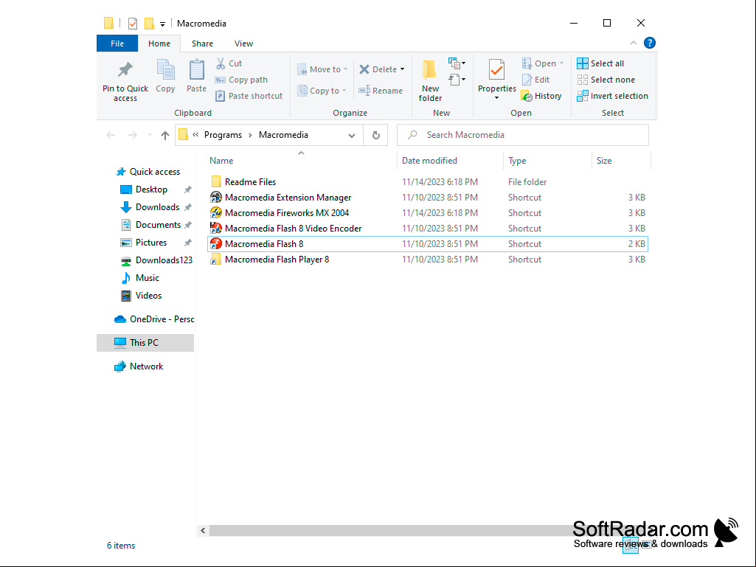
Task: Open the Move to dropdown
Action: pos(322,69)
